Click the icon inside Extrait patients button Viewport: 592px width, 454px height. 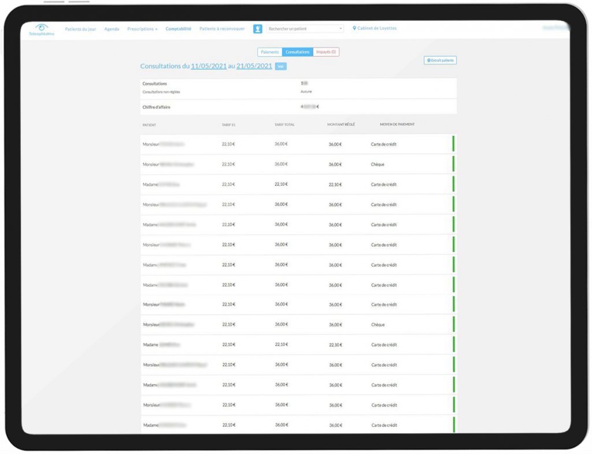tap(428, 60)
